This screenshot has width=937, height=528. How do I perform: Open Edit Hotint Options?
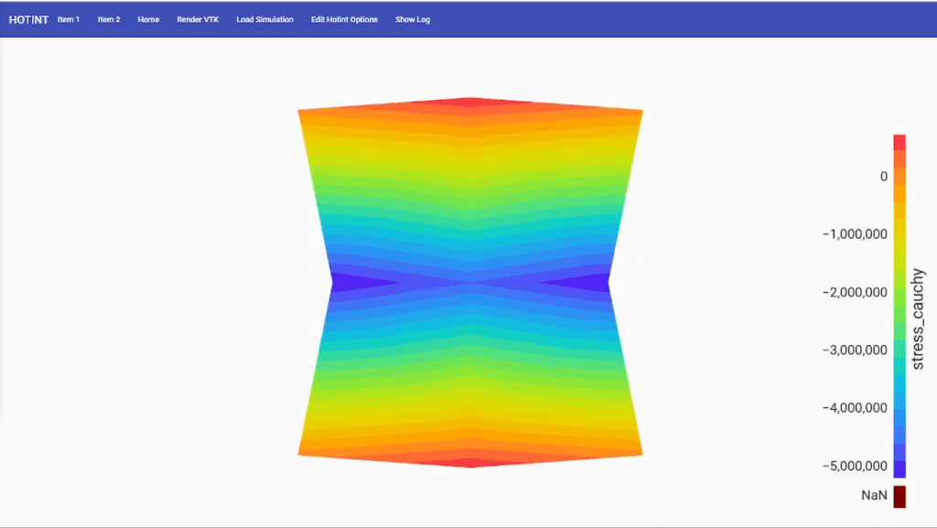pyautogui.click(x=346, y=18)
